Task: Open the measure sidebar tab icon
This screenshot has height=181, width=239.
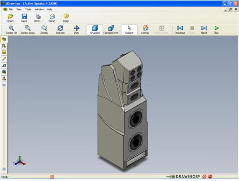Action: [4, 65]
